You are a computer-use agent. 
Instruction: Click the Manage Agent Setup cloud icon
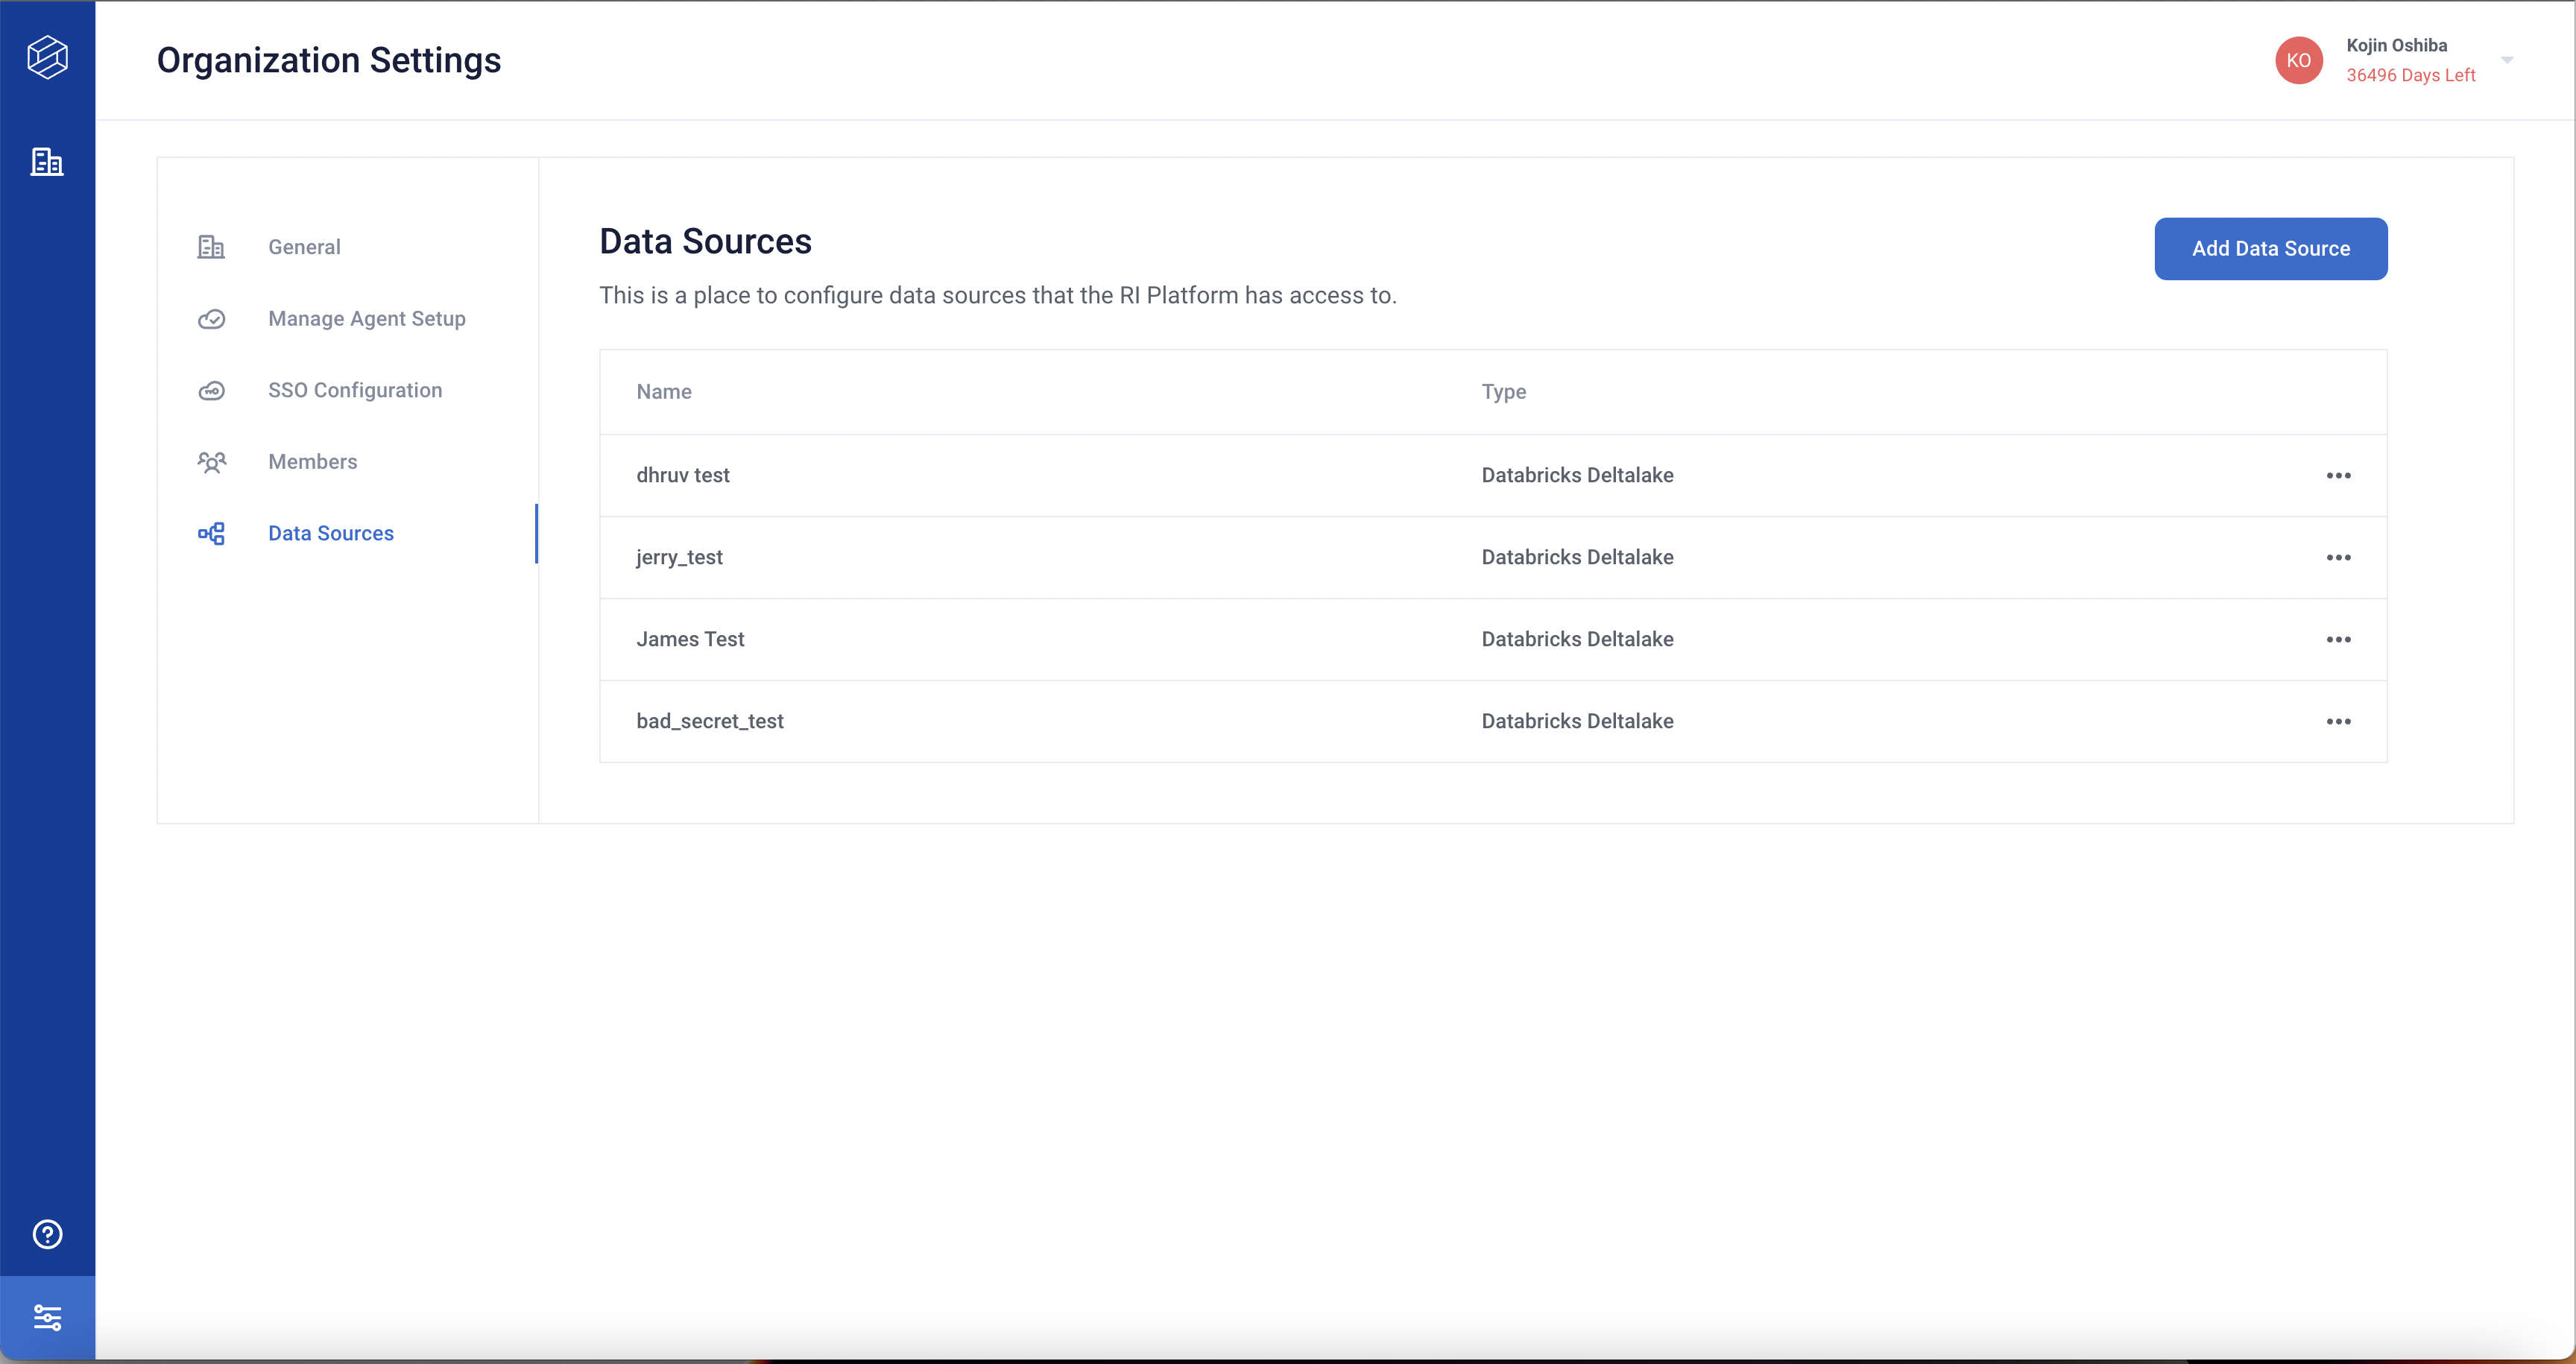pos(211,319)
